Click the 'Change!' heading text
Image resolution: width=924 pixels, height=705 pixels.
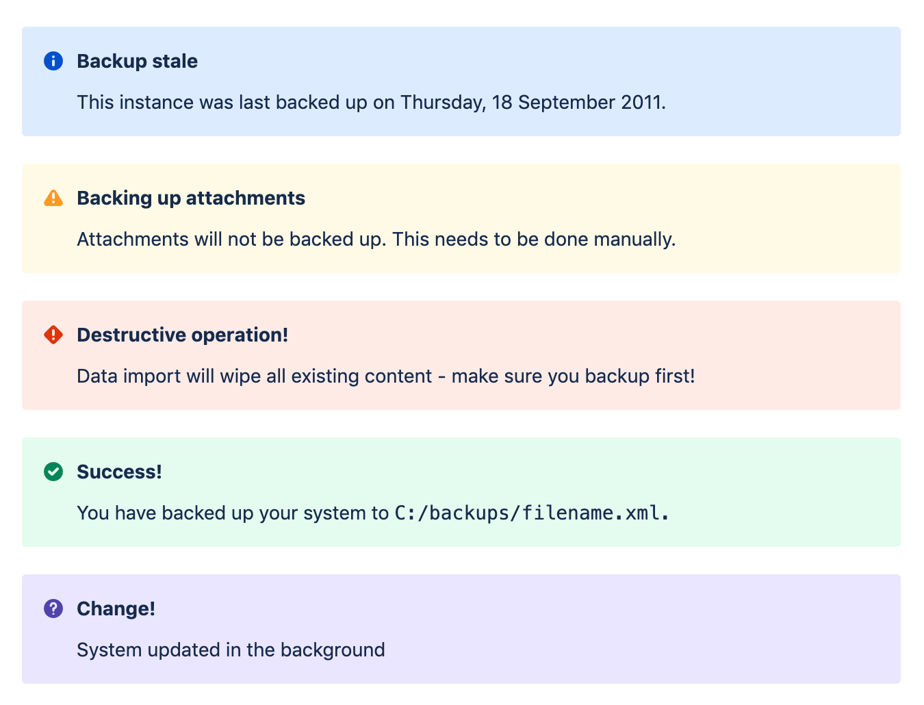(116, 608)
